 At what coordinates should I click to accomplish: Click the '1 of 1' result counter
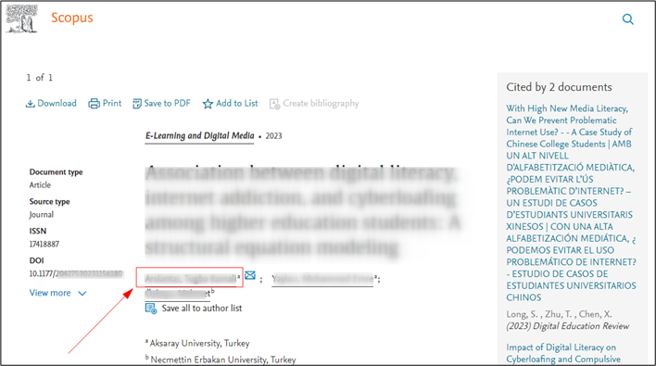pyautogui.click(x=39, y=78)
